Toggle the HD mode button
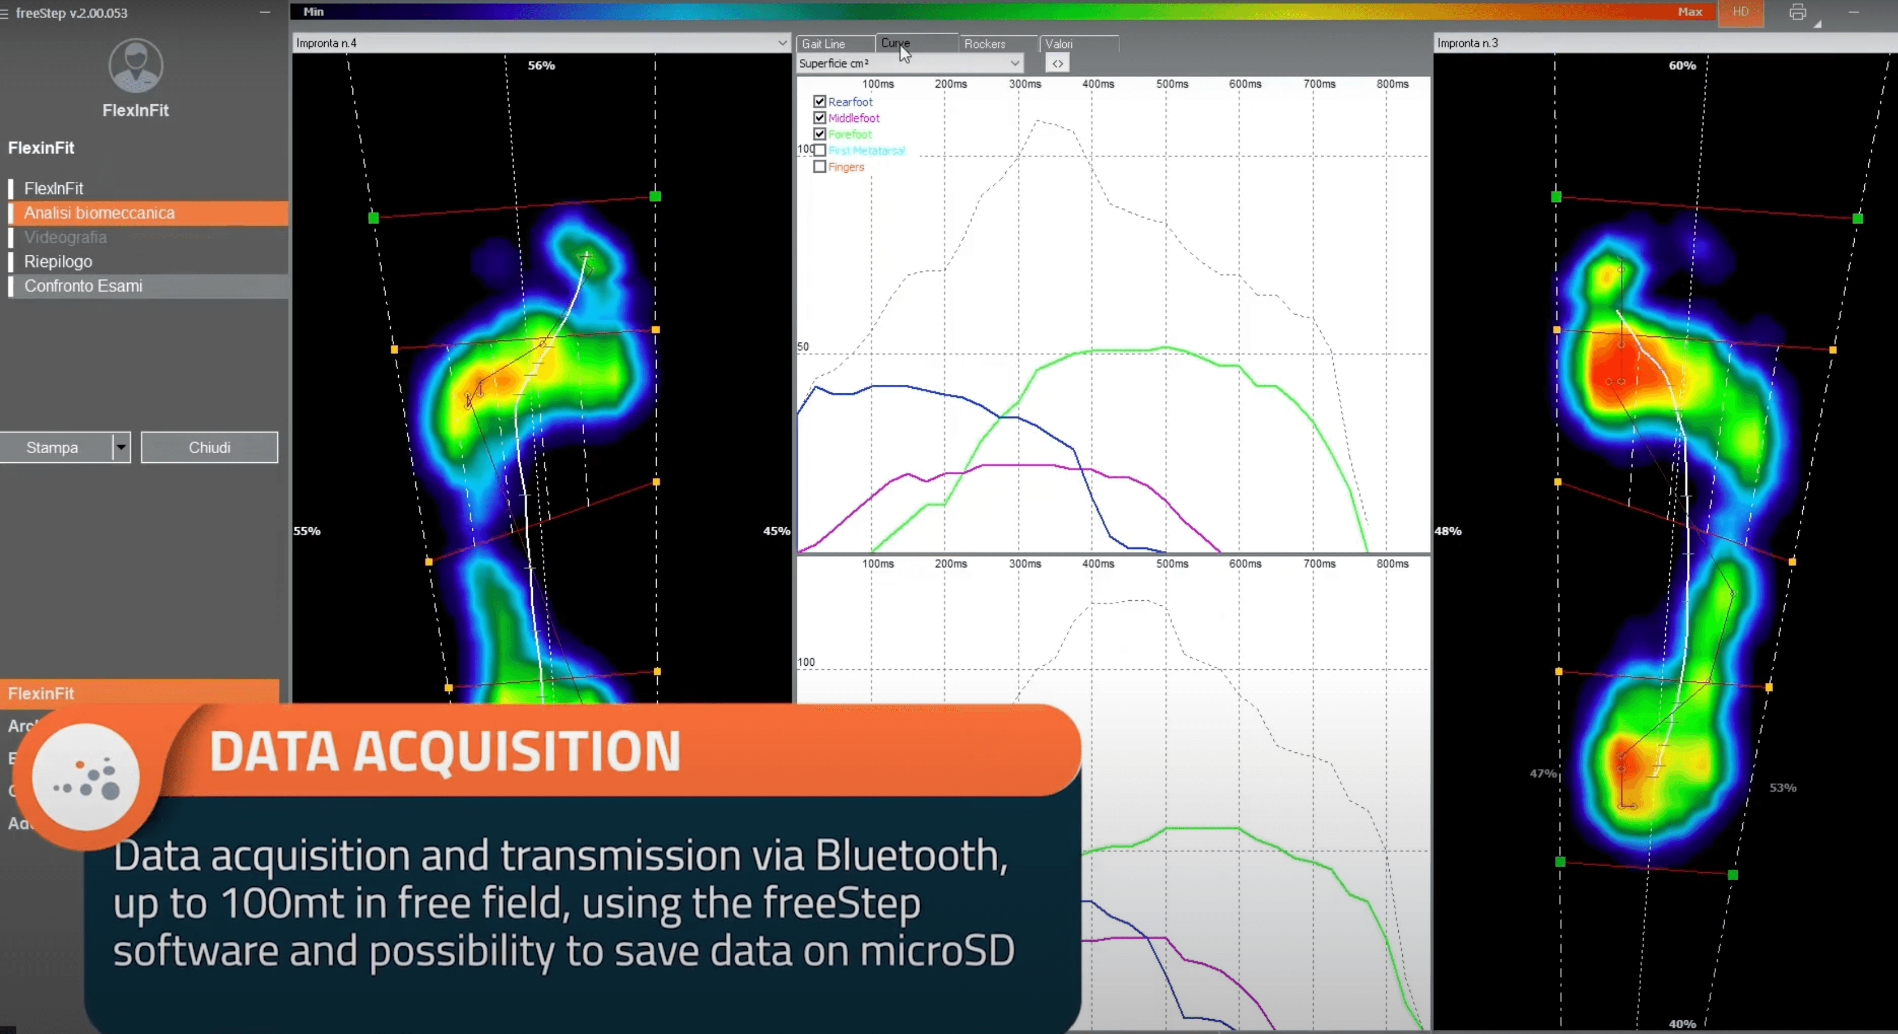This screenshot has width=1898, height=1034. [x=1741, y=12]
